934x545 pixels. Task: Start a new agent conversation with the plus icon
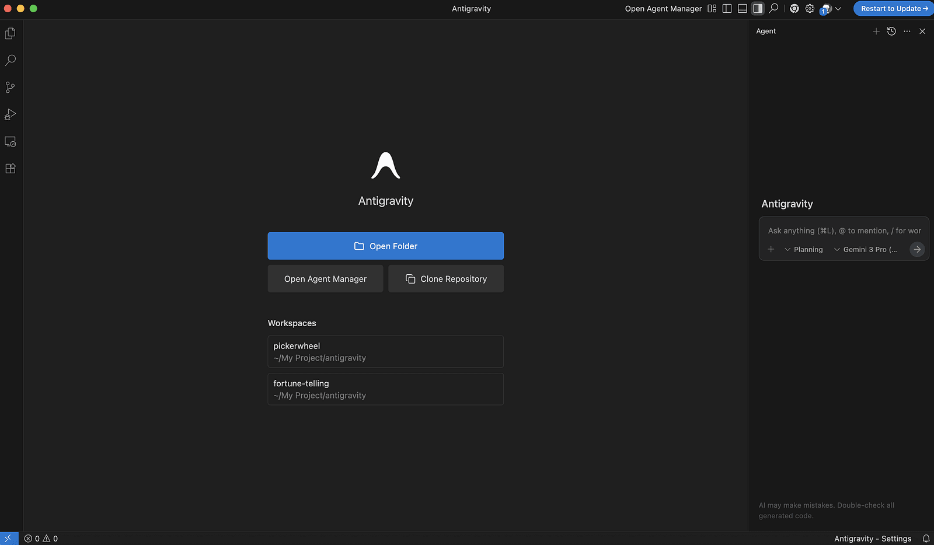(x=876, y=32)
